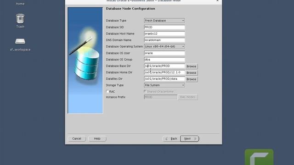
Task: Click the Datafiles Dir field
Action: point(164,79)
